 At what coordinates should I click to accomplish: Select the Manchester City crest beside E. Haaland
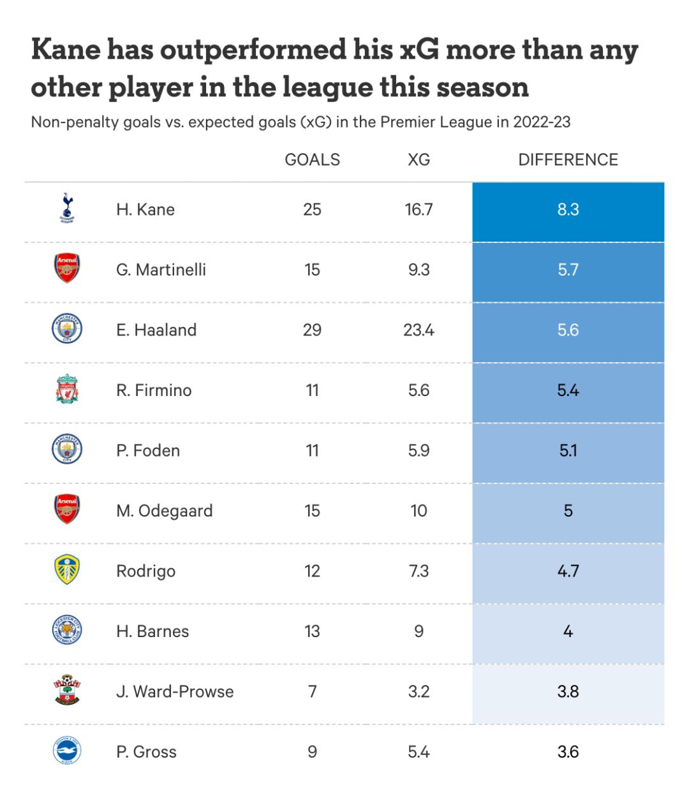67,330
